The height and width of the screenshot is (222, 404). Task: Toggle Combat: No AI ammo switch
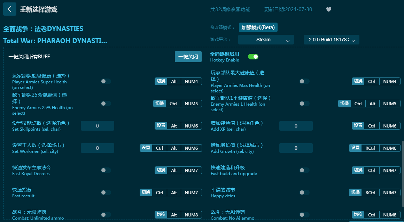(x=304, y=215)
